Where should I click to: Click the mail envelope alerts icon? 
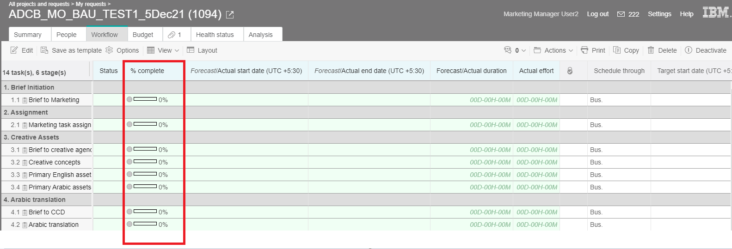click(621, 14)
